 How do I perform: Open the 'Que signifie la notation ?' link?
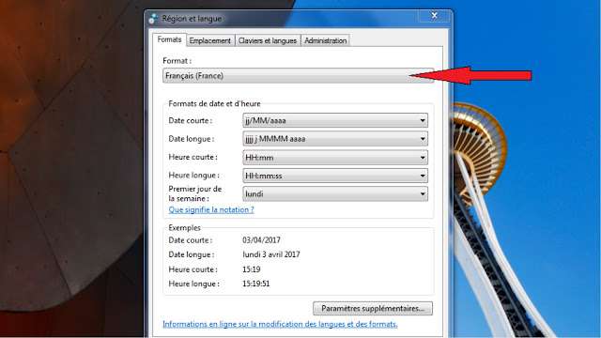[211, 209]
